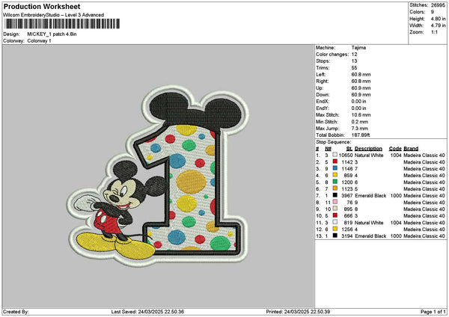Select the red swatch in stop 10
449x317 pixels.
(335, 215)
